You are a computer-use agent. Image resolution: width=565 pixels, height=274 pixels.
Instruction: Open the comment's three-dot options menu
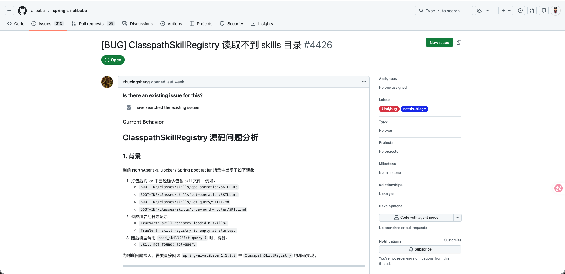(x=364, y=82)
